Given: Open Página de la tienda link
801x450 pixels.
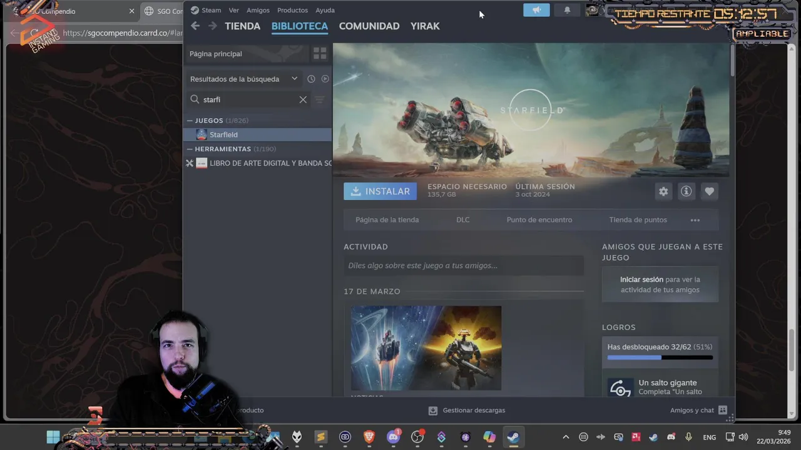Looking at the screenshot, I should pos(387,220).
